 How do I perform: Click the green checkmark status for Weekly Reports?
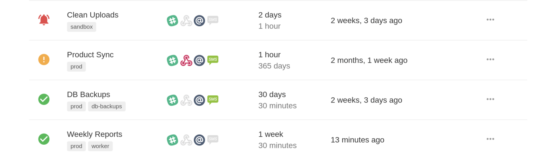click(44, 139)
